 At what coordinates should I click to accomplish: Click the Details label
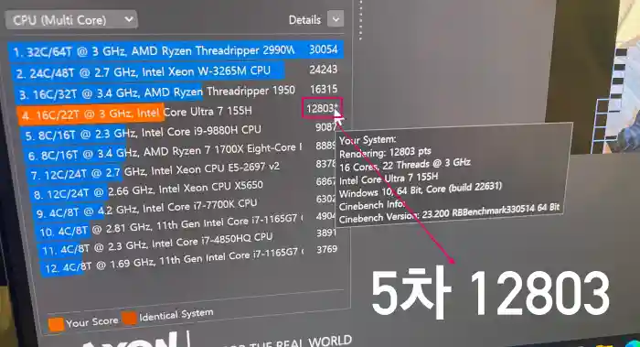click(x=304, y=20)
